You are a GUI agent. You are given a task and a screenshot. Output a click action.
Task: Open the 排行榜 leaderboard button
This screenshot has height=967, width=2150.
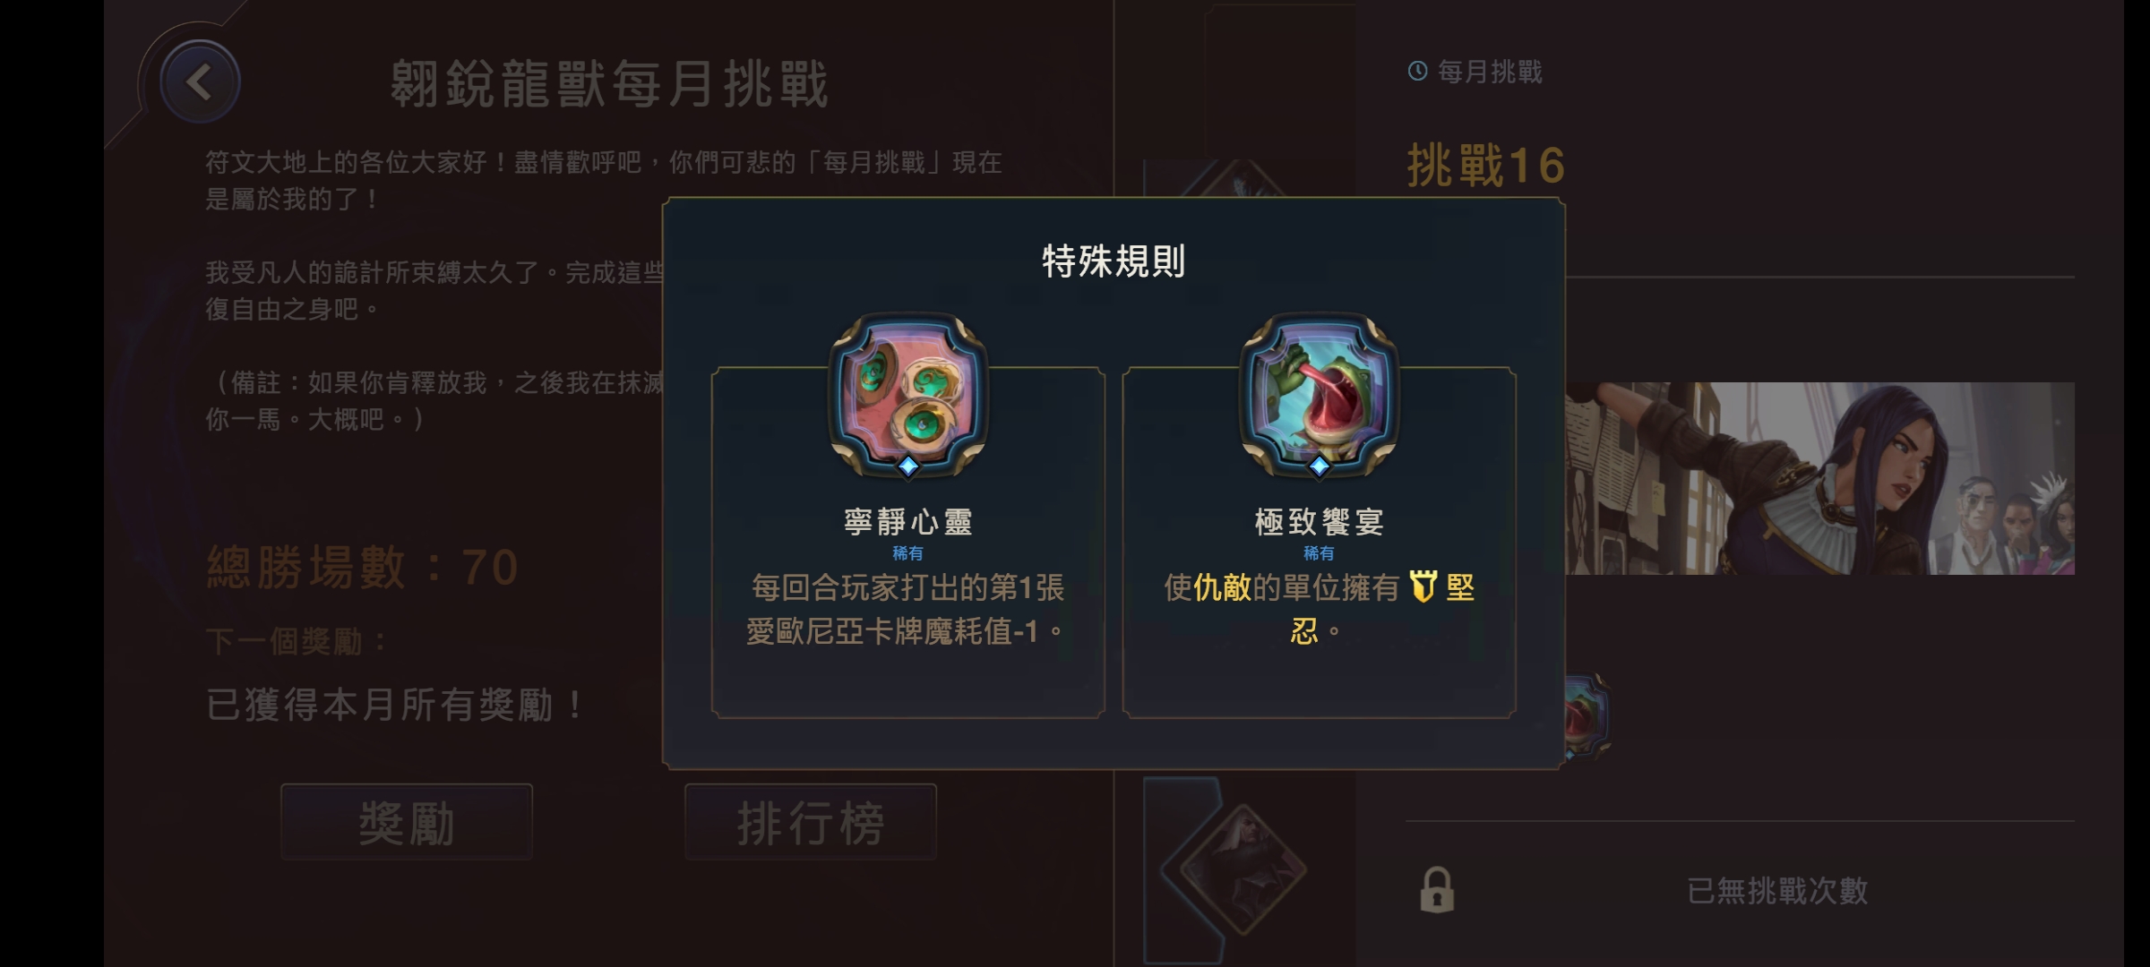click(x=811, y=822)
